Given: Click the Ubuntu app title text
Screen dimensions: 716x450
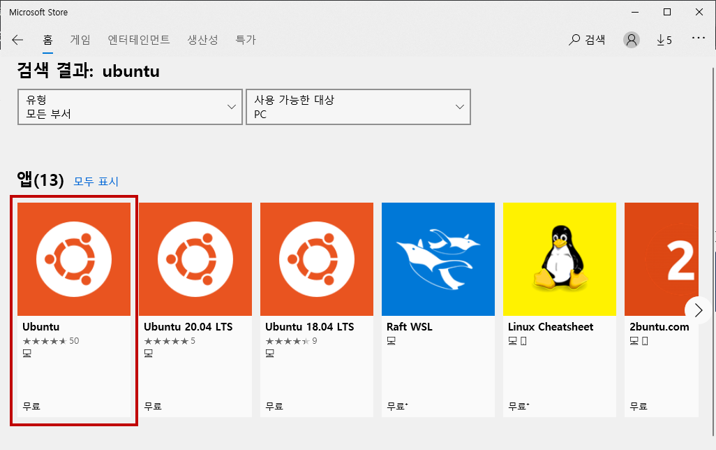Looking at the screenshot, I should pyautogui.click(x=41, y=327).
